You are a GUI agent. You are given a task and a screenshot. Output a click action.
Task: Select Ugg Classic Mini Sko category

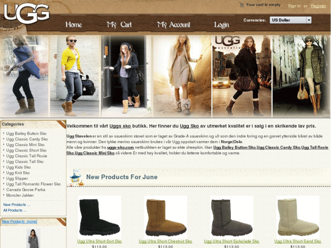click(25, 145)
